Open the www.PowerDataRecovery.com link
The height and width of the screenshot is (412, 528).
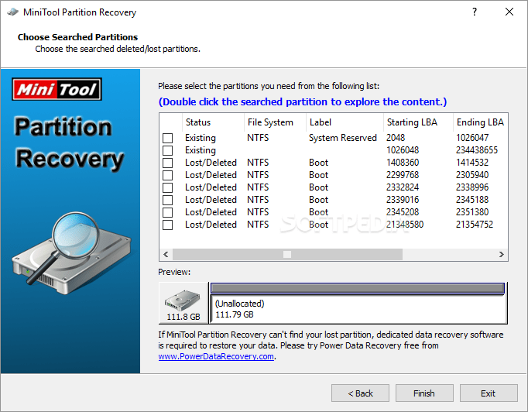tap(216, 356)
